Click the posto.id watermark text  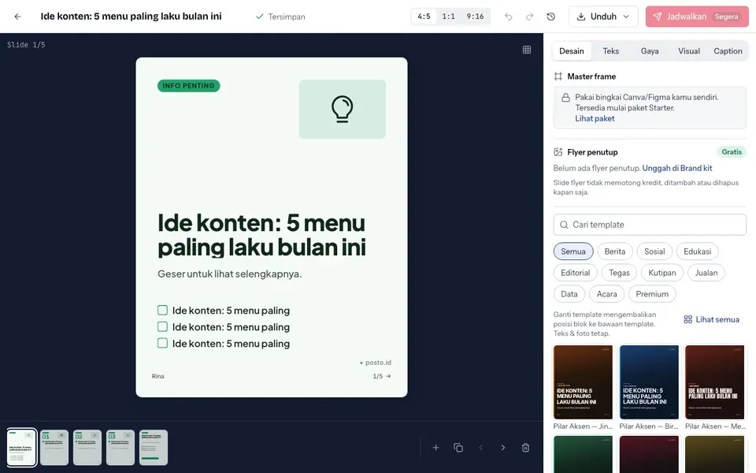375,363
